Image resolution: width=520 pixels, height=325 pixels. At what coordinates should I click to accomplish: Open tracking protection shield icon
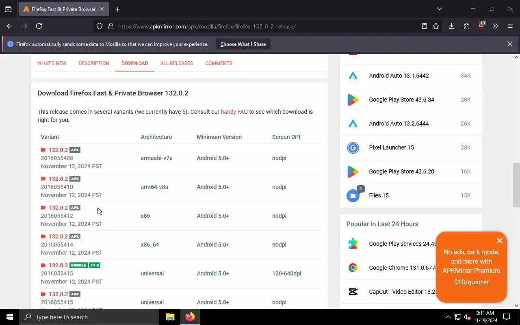(100, 26)
